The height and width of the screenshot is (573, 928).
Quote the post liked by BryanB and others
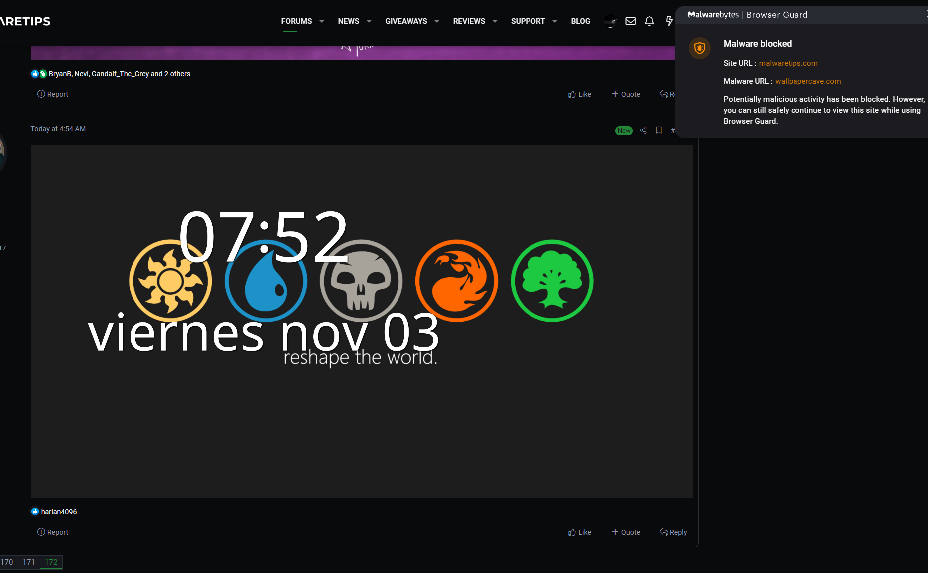click(626, 94)
